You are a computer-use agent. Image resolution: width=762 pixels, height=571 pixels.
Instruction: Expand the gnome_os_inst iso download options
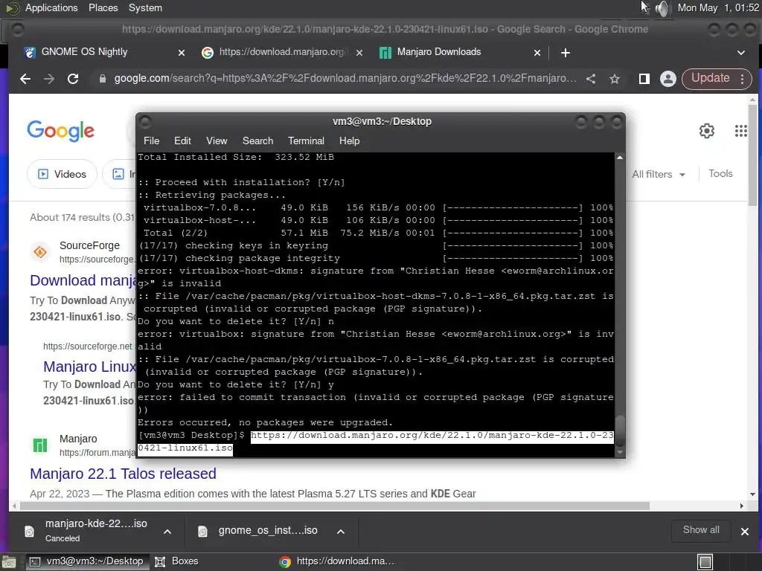point(341,532)
